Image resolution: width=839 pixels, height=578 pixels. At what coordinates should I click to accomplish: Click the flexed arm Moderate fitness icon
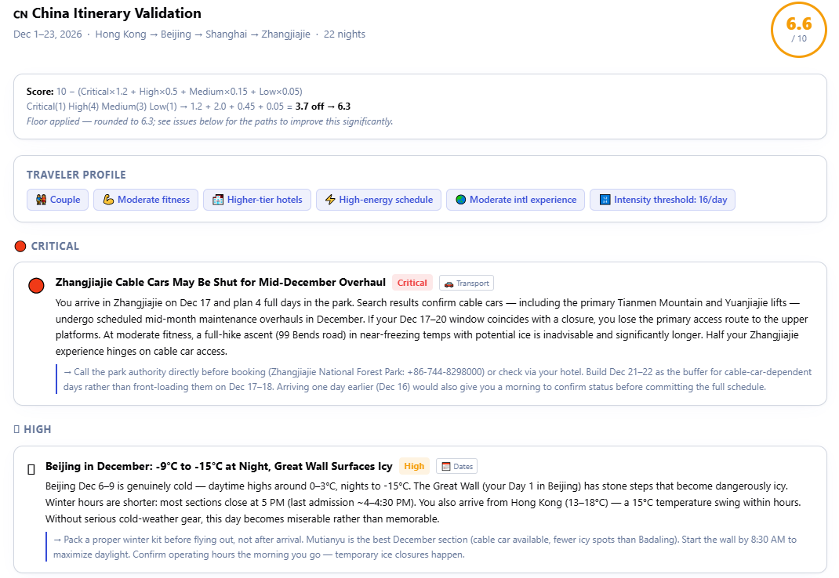(x=109, y=200)
